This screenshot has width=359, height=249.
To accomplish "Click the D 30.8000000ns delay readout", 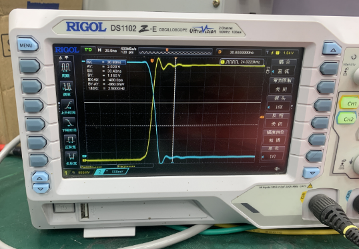I will (x=240, y=52).
